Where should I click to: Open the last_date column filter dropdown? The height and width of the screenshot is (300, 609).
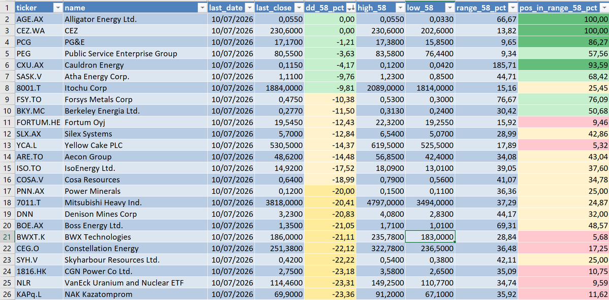(x=250, y=8)
